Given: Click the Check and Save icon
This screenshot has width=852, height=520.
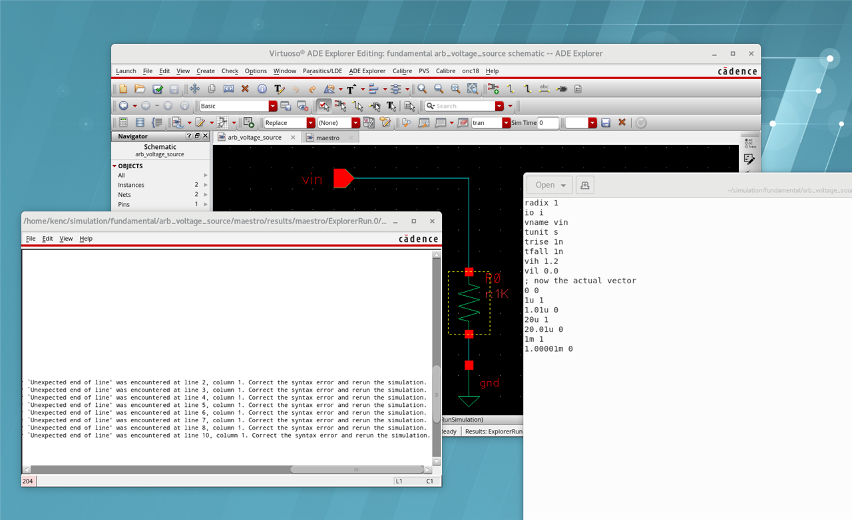Looking at the screenshot, I should coord(158,88).
